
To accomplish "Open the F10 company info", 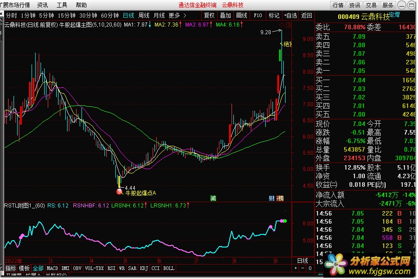I will (258, 15).
